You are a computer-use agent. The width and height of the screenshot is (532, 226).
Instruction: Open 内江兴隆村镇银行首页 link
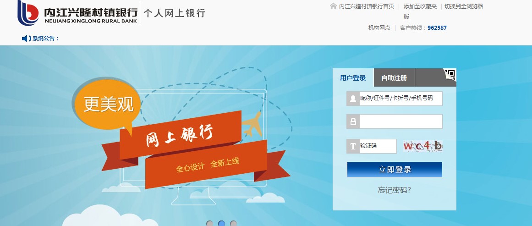(x=367, y=6)
